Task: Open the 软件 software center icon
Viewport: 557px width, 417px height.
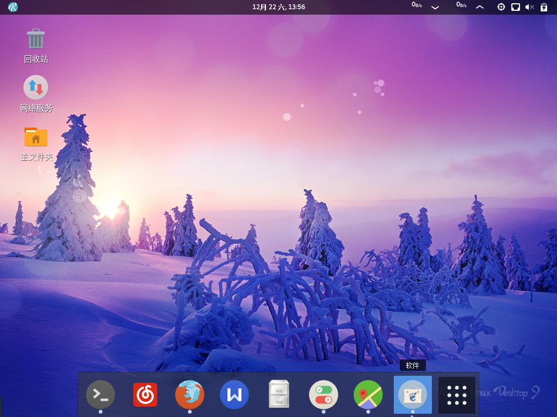Action: click(413, 395)
